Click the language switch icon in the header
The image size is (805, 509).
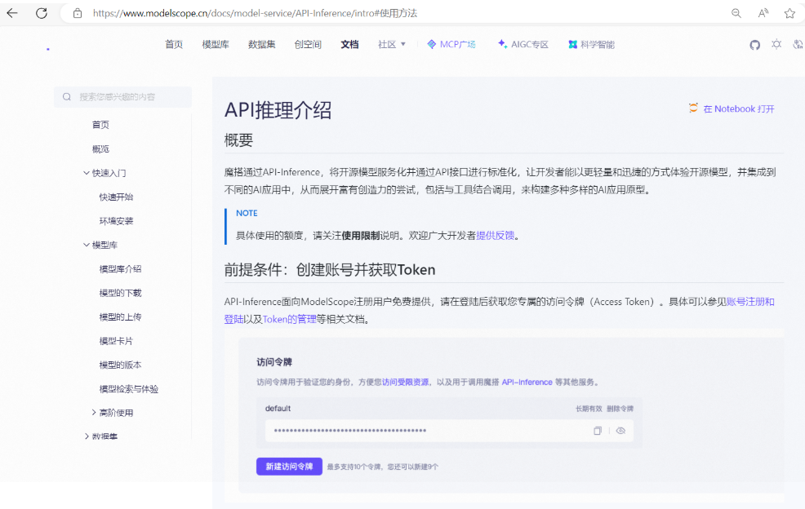point(798,44)
